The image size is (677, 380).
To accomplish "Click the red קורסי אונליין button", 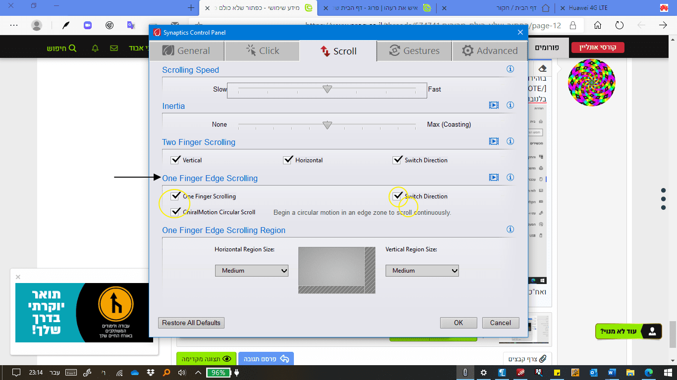I will 598,48.
